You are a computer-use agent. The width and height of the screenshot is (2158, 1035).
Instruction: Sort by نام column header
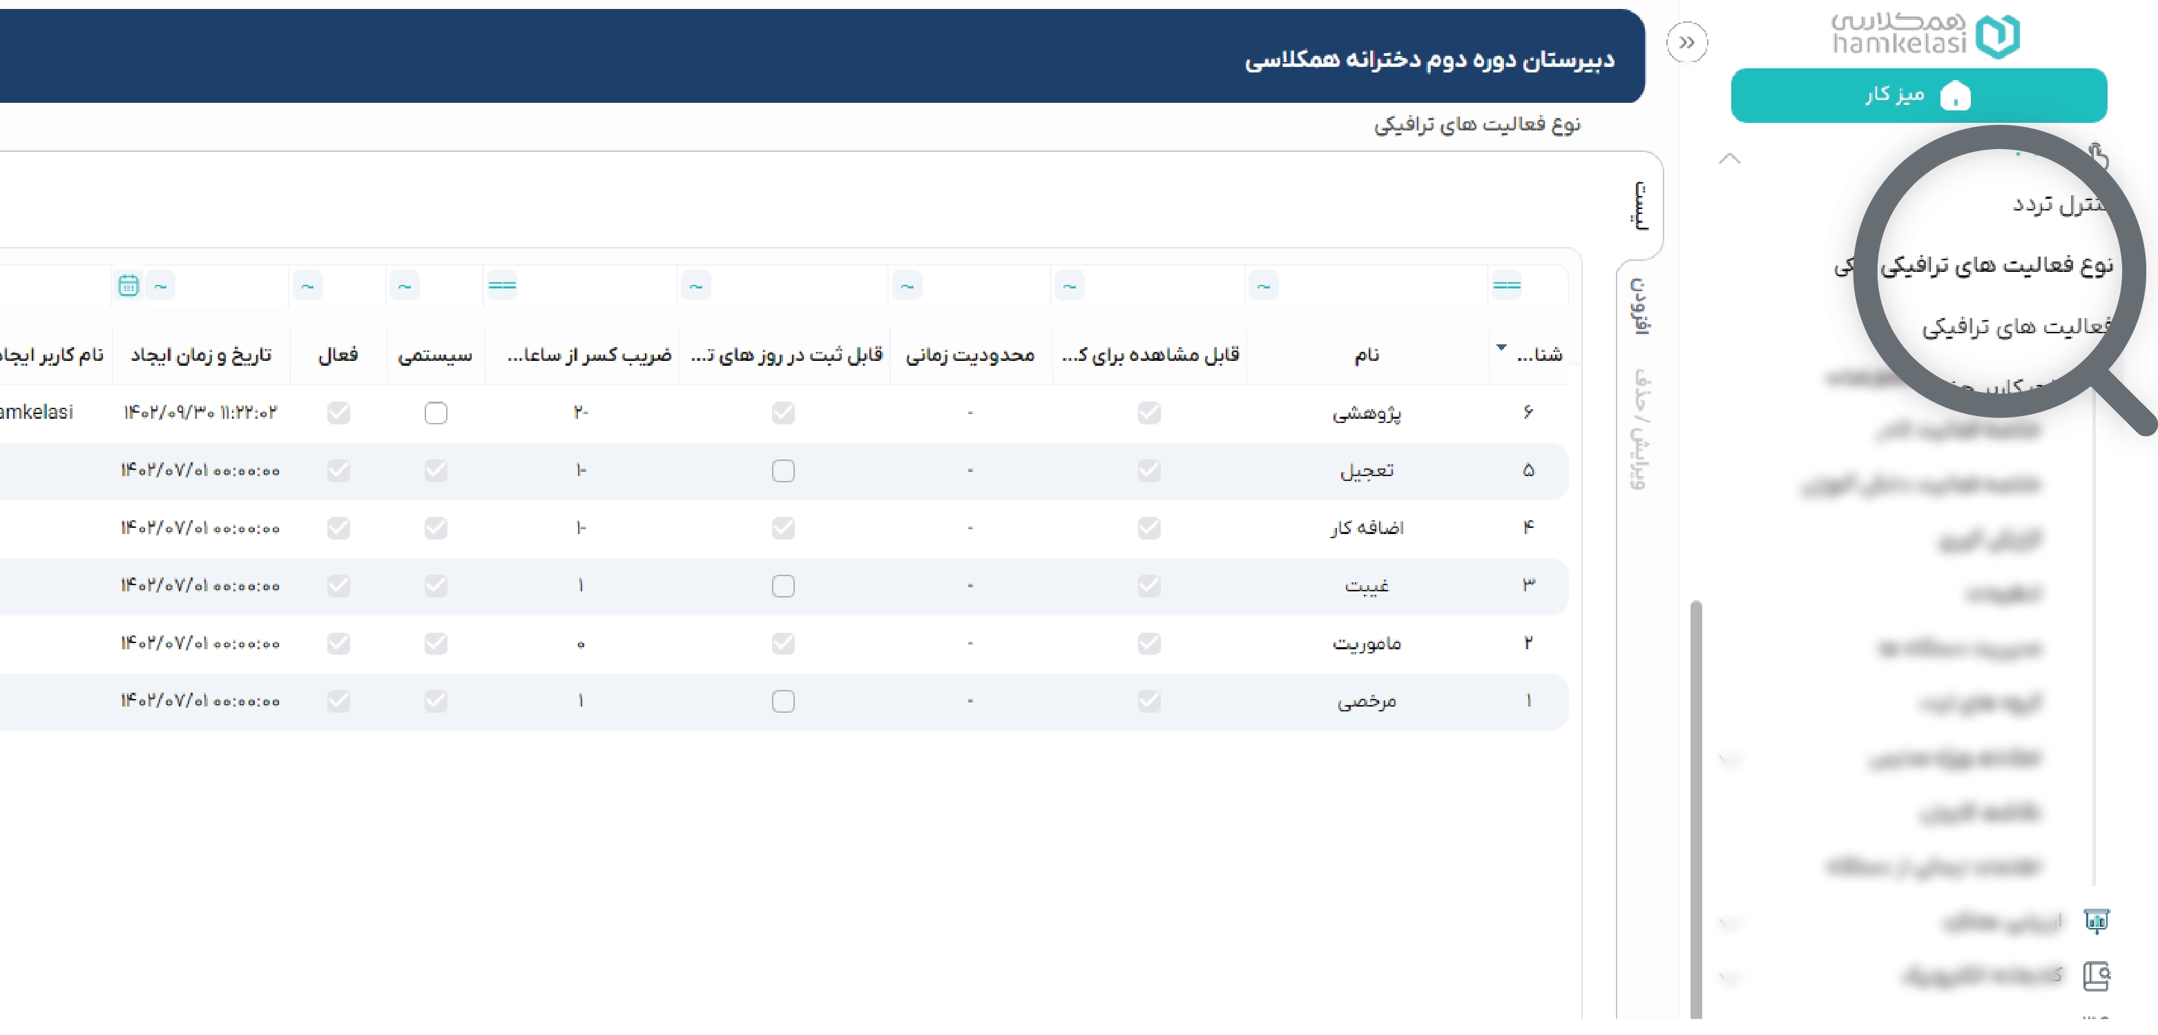tap(1367, 355)
